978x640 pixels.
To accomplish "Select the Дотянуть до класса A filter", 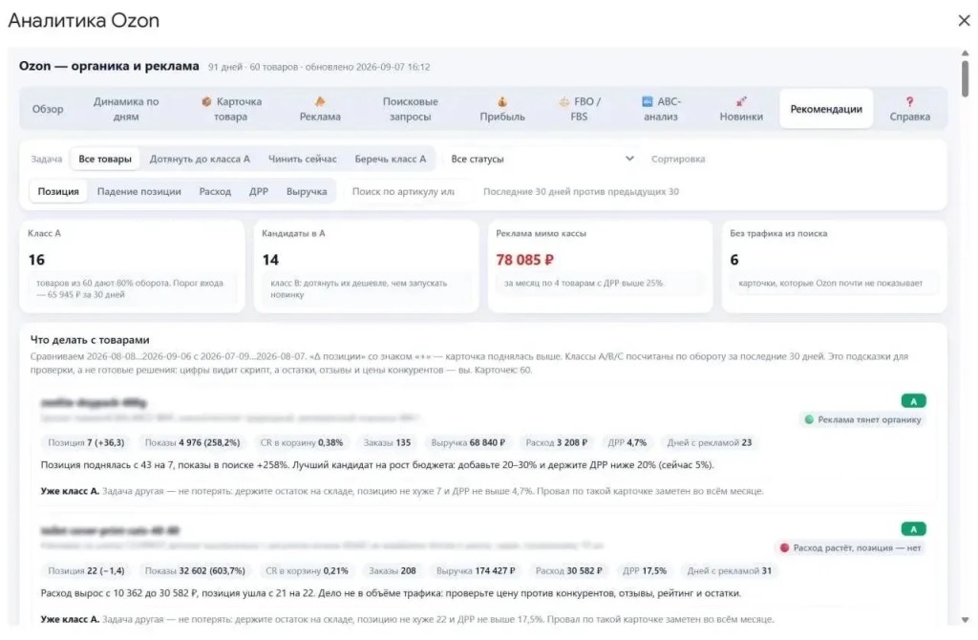I will [200, 160].
